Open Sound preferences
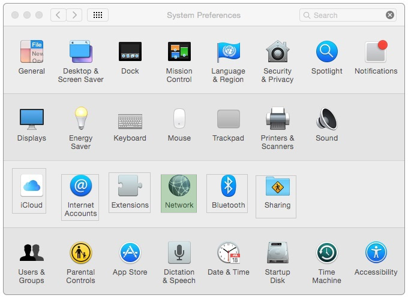The image size is (408, 298). pos(326,124)
